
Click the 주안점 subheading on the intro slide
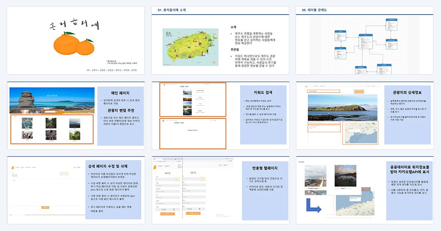pos(235,49)
